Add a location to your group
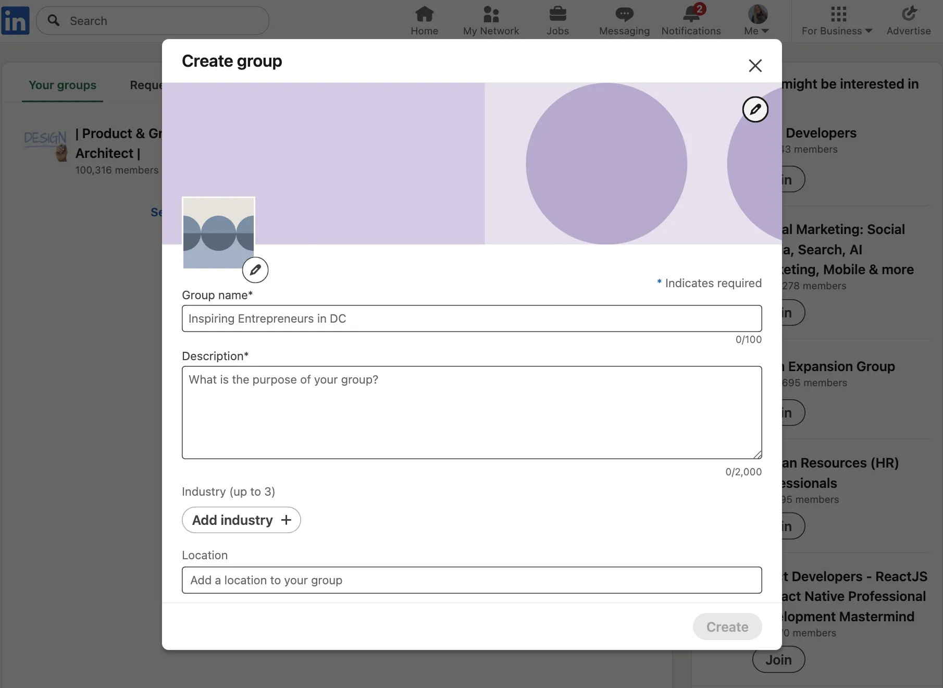Viewport: 943px width, 688px height. pyautogui.click(x=472, y=580)
